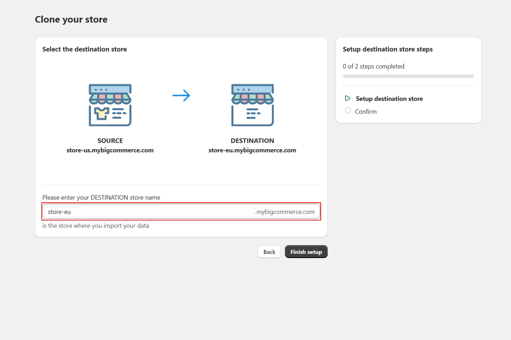Click the destination store shop icon
511x340 pixels.
253,105
